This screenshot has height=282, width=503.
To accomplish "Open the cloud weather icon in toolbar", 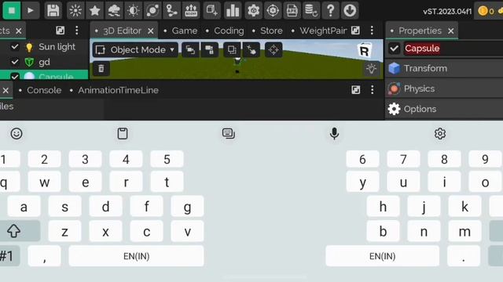I will coord(114,10).
